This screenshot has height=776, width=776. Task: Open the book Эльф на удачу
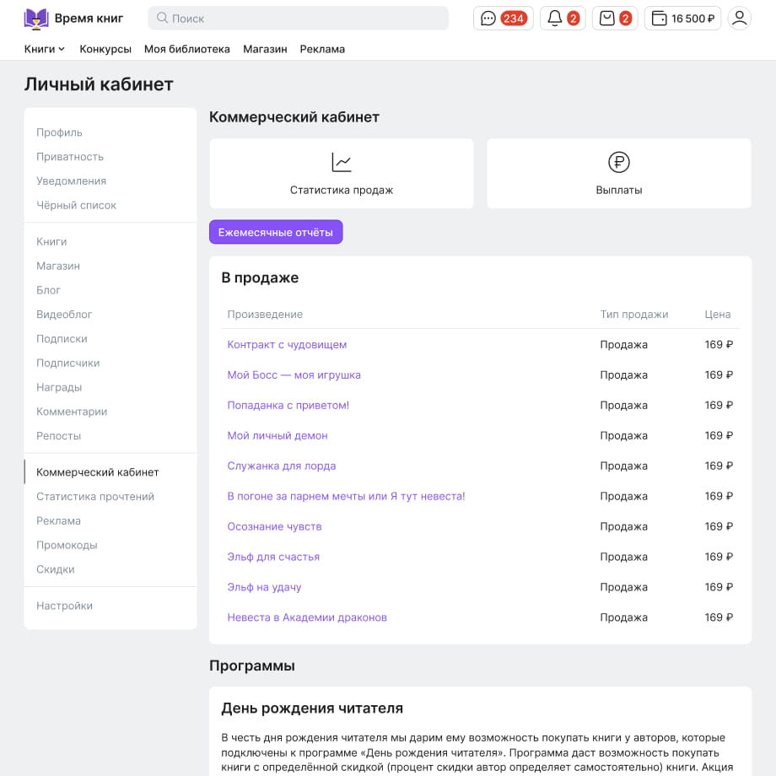[x=264, y=587]
